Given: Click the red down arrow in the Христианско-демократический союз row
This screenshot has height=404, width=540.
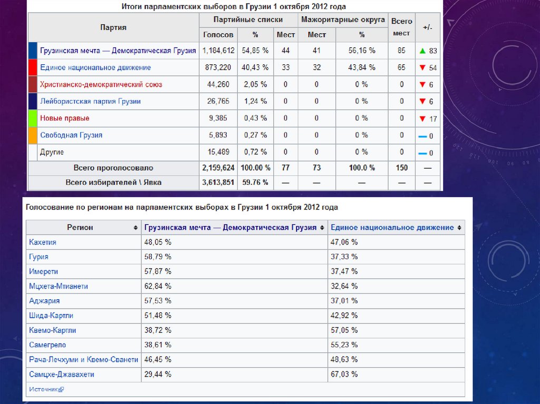Looking at the screenshot, I should [422, 85].
